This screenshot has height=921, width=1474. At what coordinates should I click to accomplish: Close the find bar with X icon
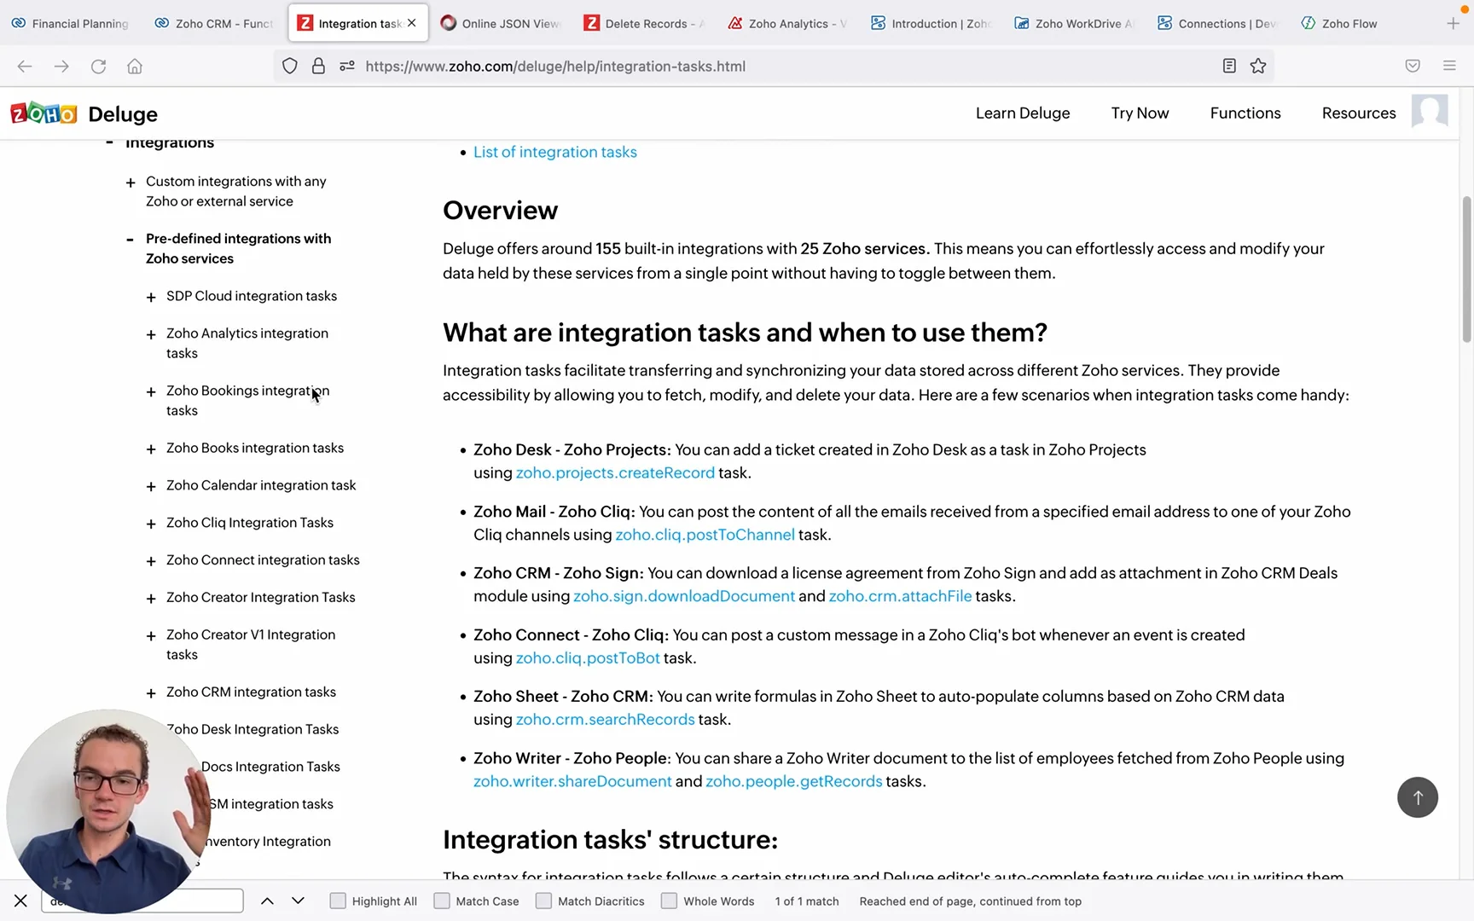20,901
